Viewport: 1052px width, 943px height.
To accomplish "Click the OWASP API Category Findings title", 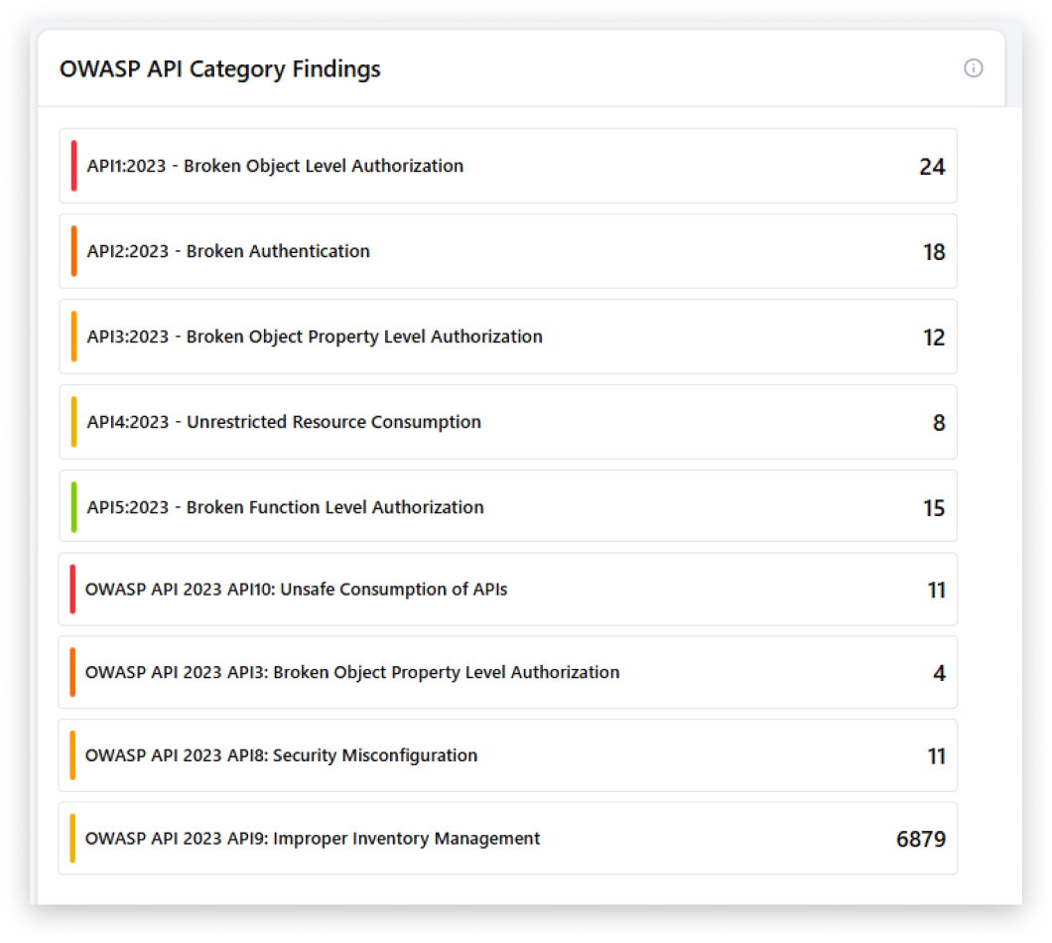I will tap(220, 69).
